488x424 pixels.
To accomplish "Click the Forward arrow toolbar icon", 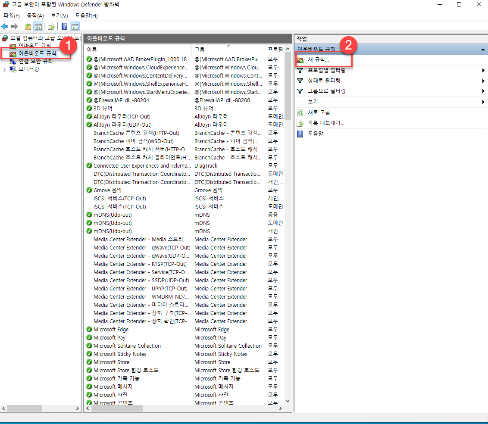I will [14, 26].
